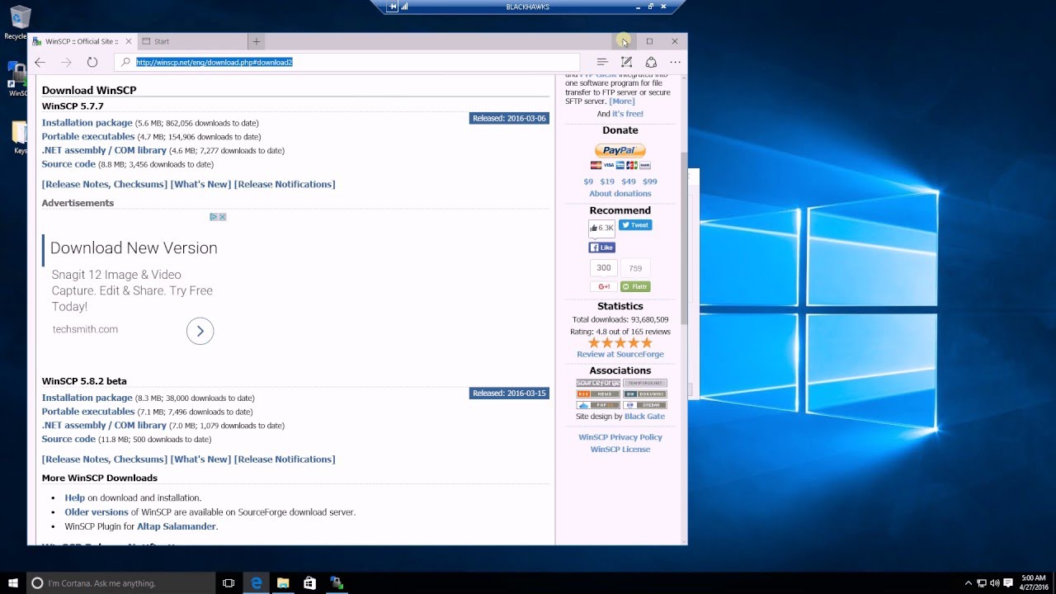Open Task View on the taskbar

[x=229, y=583]
